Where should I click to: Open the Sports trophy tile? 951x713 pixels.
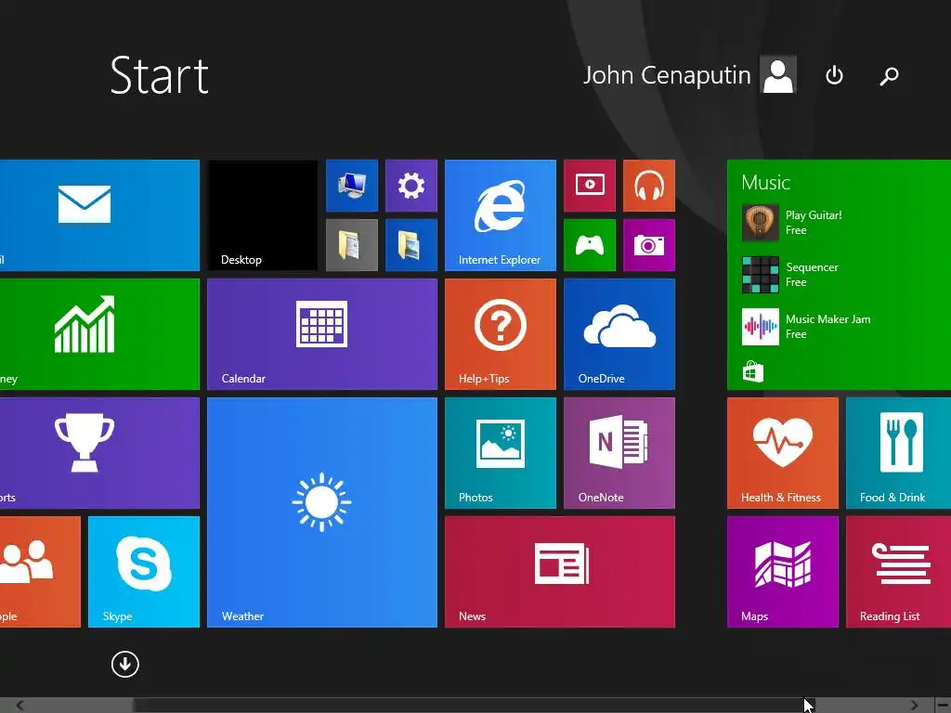pyautogui.click(x=99, y=453)
